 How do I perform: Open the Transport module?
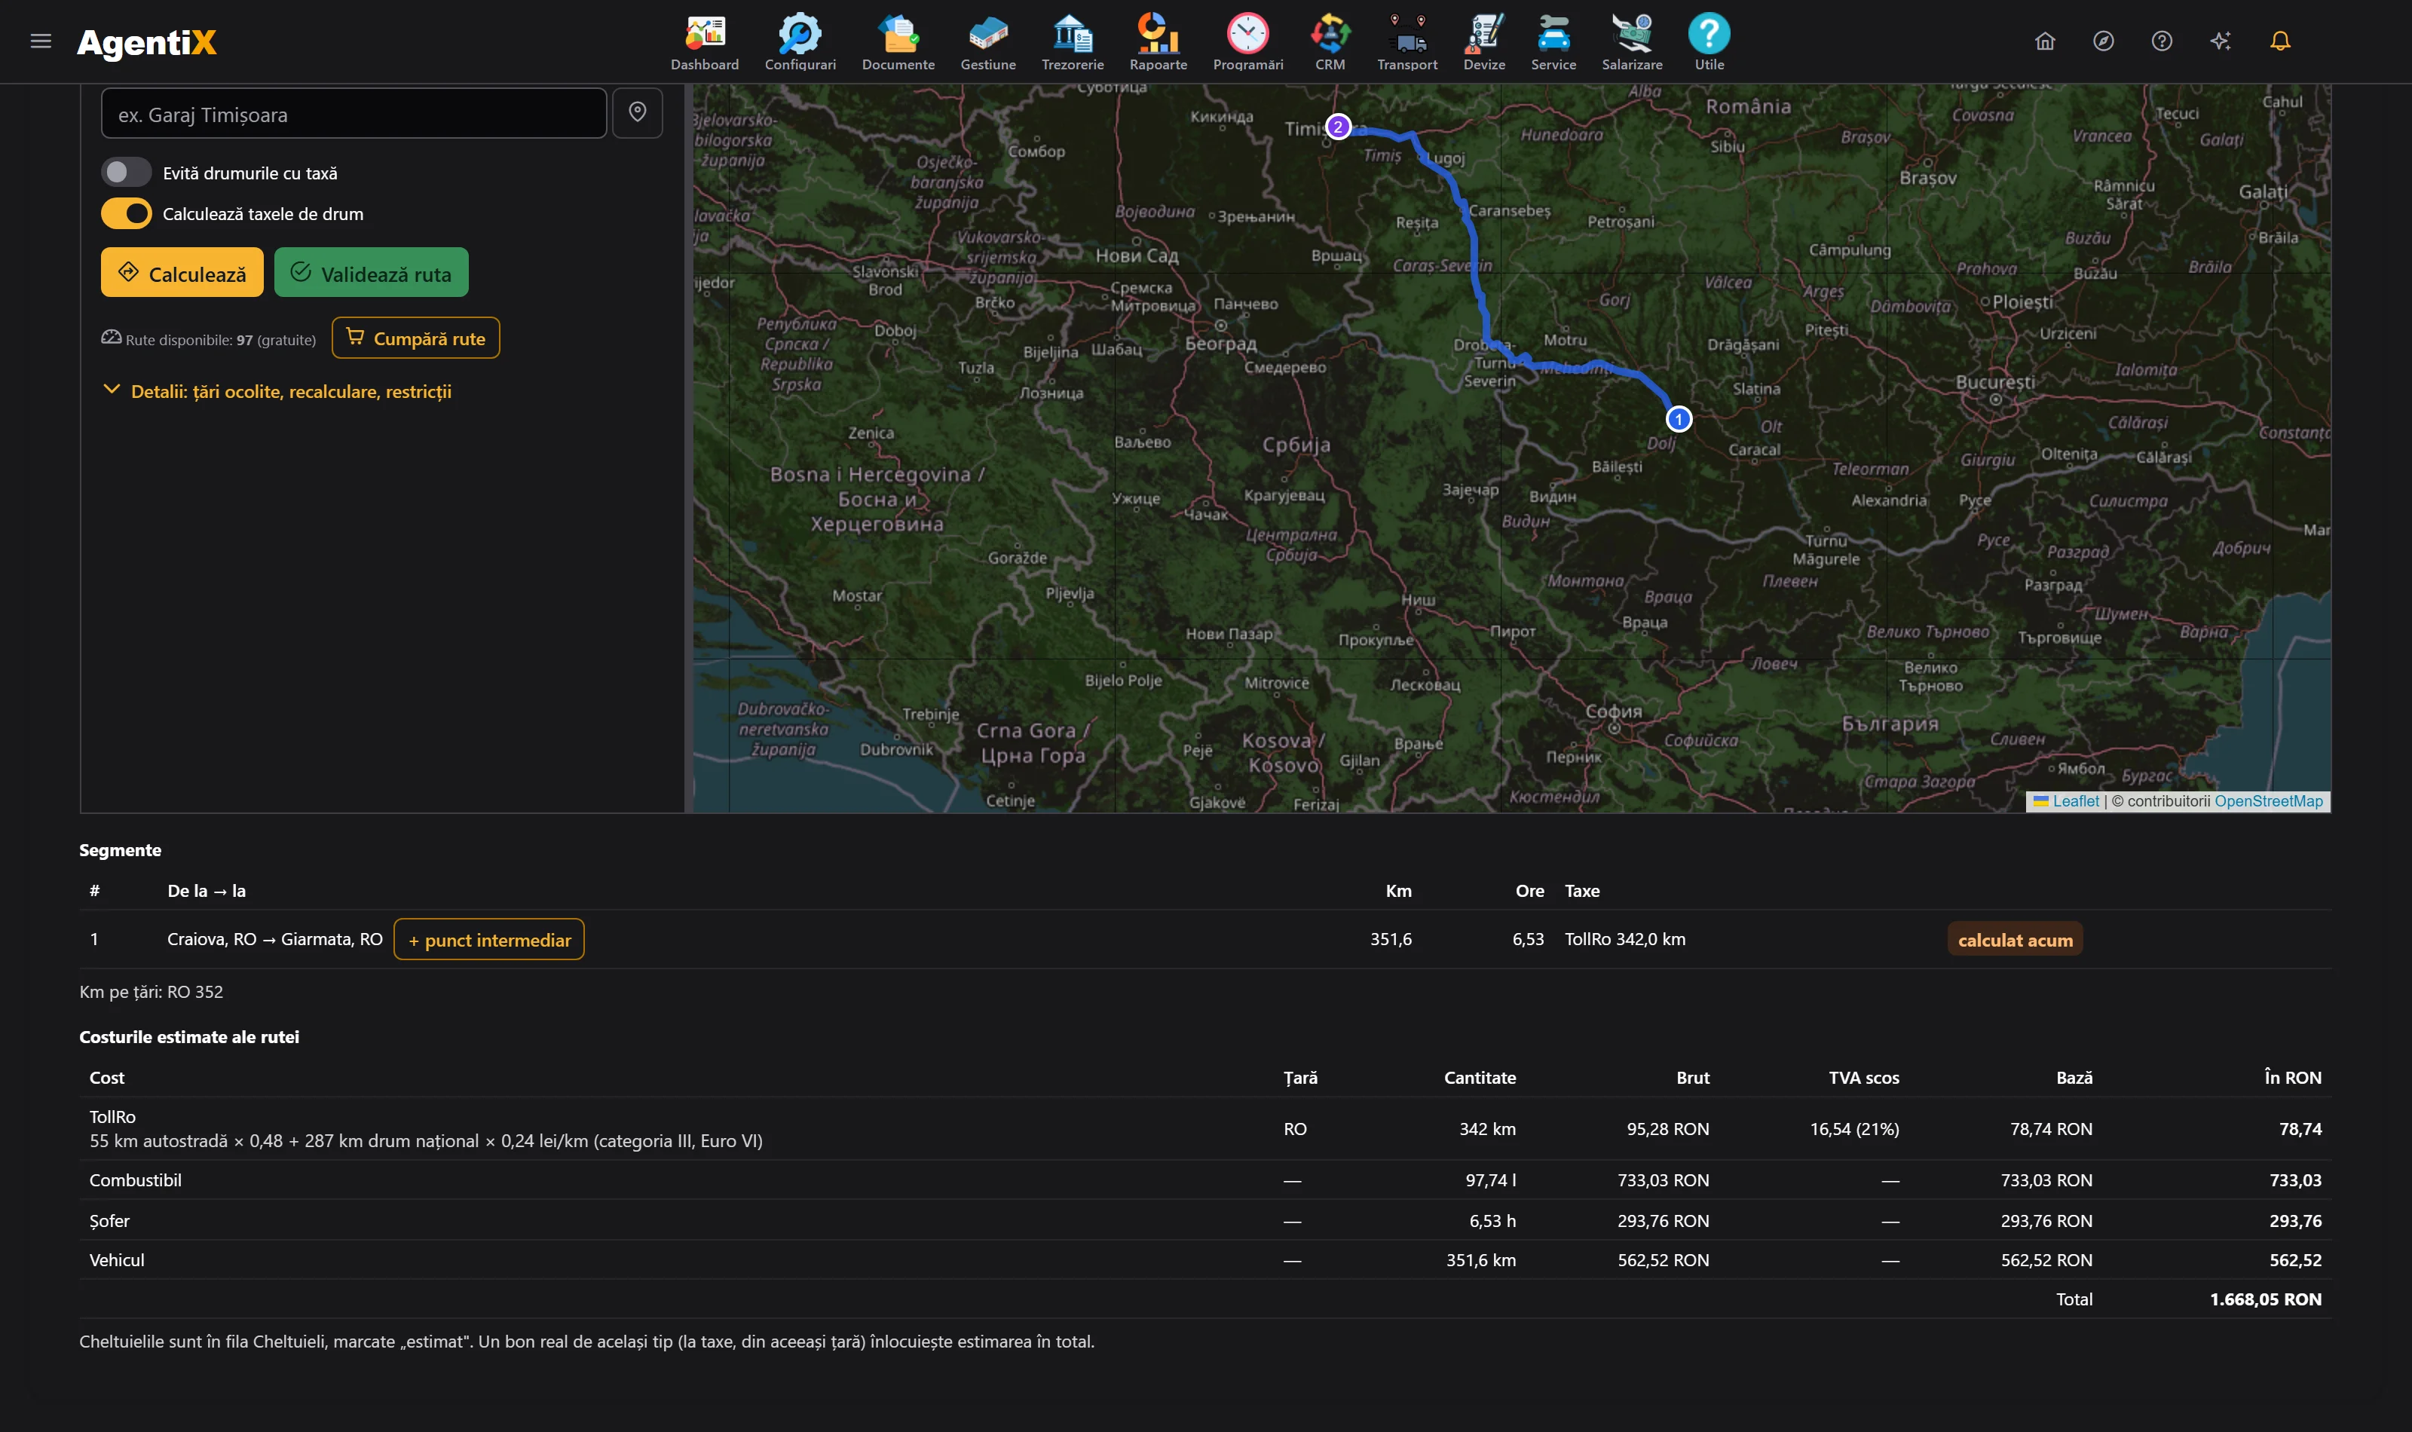1406,42
